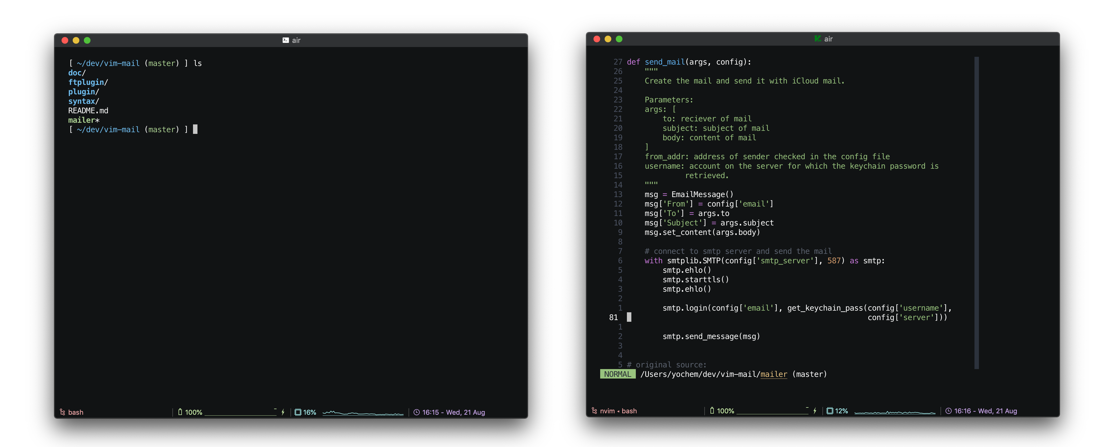
Task: Click the '12%' CPU value in right window
Action: tap(842, 411)
